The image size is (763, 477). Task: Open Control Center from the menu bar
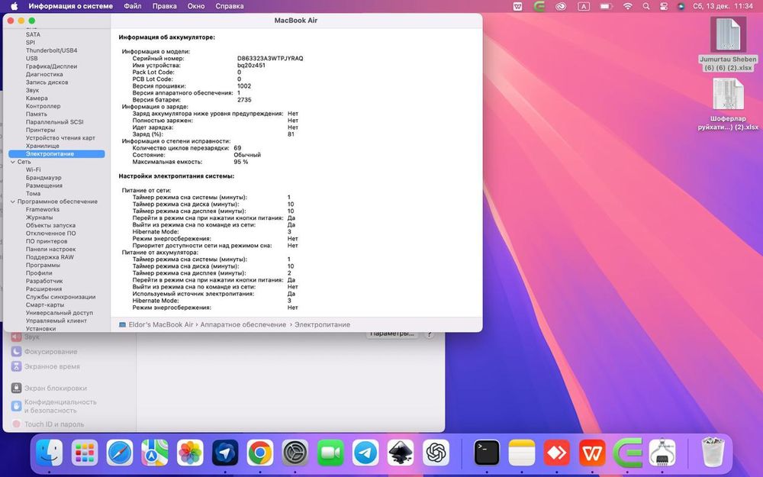coord(663,6)
